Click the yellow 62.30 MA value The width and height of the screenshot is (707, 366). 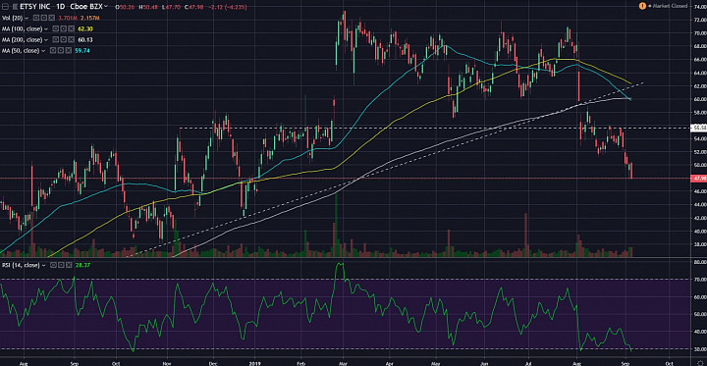pyautogui.click(x=85, y=28)
